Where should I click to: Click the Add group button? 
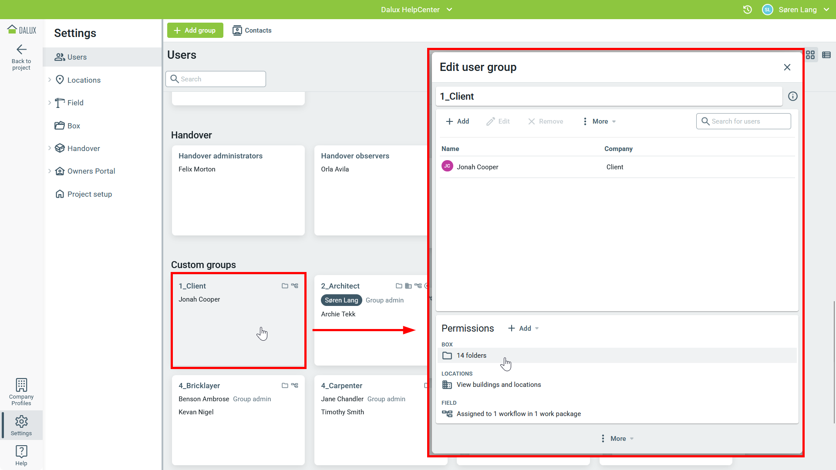pyautogui.click(x=195, y=30)
